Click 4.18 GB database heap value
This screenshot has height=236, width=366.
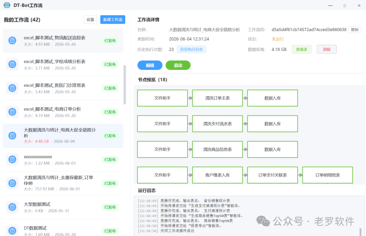[279, 49]
